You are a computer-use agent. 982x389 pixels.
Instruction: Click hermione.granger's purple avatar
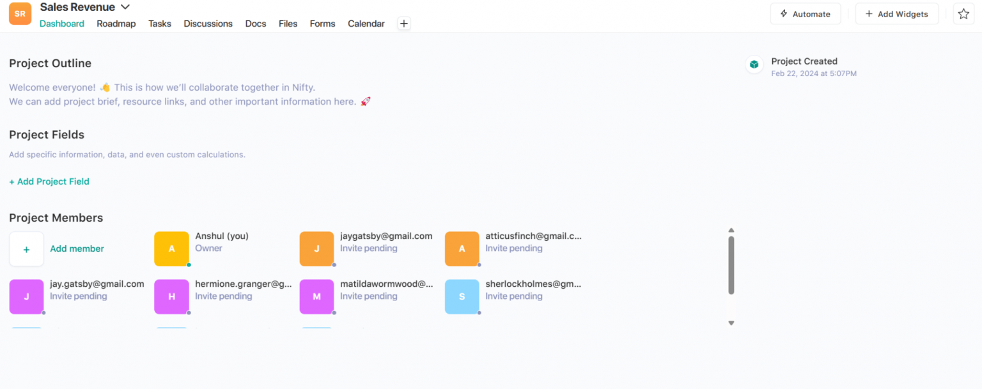[171, 296]
